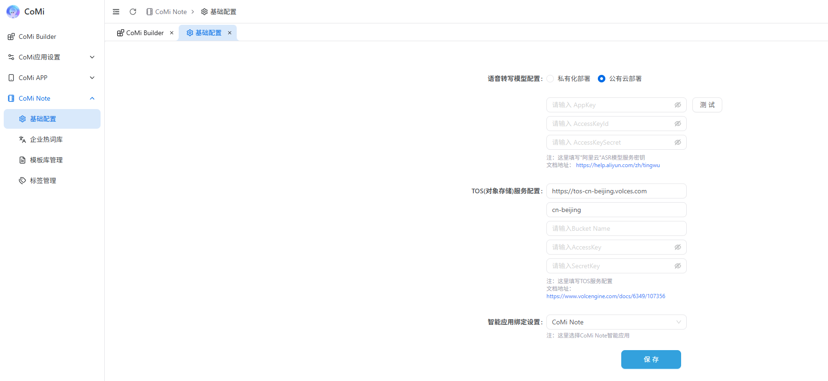Open CoMi Builder from the sidebar
The width and height of the screenshot is (828, 381).
coord(52,37)
